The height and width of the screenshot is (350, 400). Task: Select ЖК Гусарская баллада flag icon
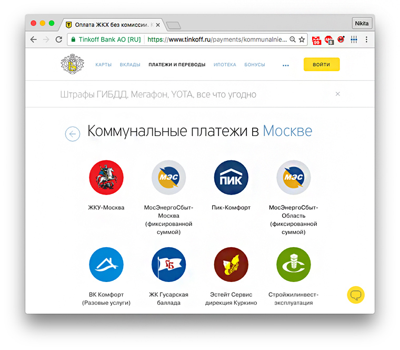(168, 265)
